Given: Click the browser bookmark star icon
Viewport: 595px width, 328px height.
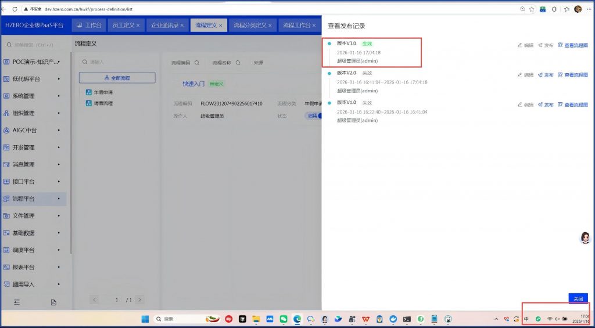Looking at the screenshot, I should [531, 9].
